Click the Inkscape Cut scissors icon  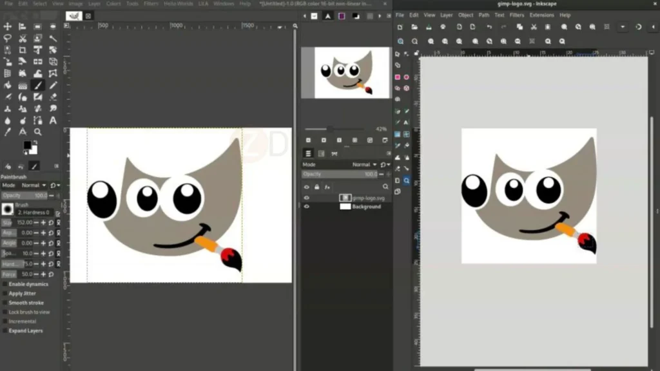pos(534,27)
